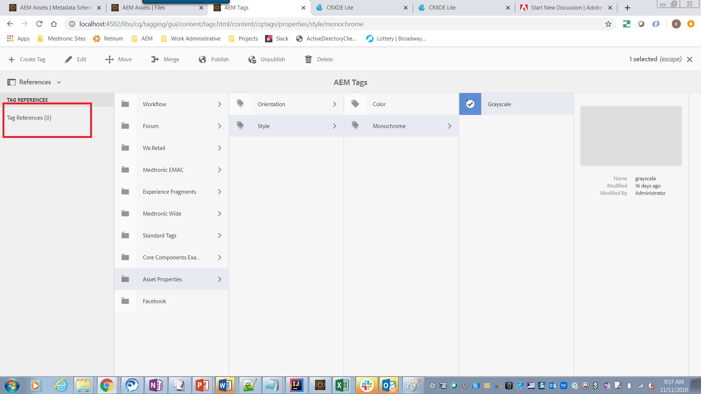Click the Grayscale tag preview thumbnail
This screenshot has width=701, height=394.
click(x=631, y=135)
